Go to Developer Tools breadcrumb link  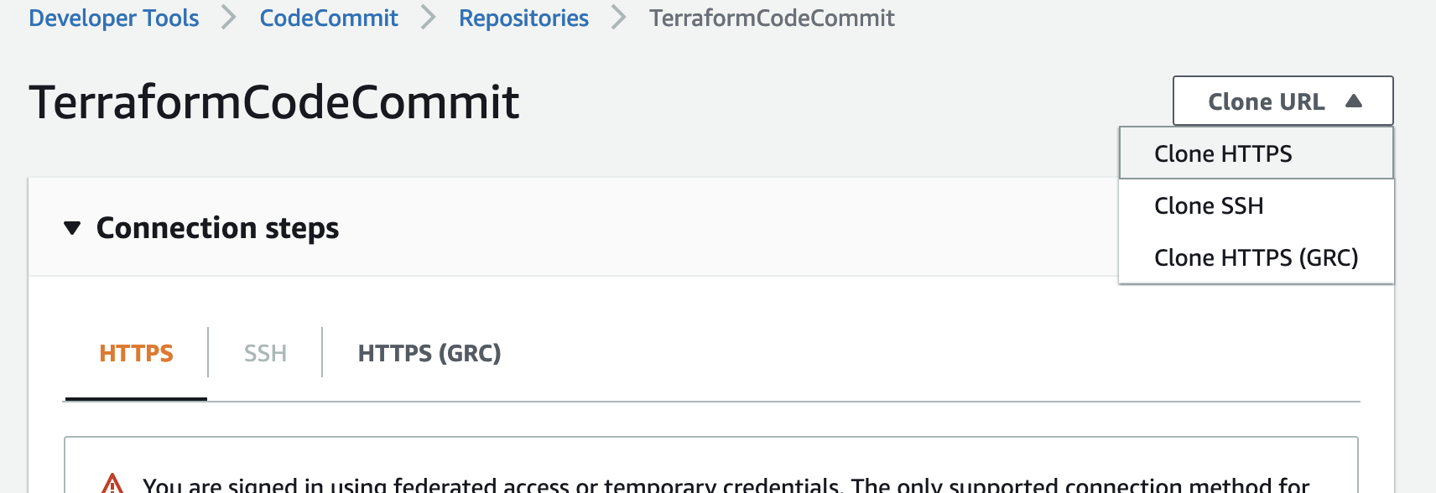click(x=114, y=18)
